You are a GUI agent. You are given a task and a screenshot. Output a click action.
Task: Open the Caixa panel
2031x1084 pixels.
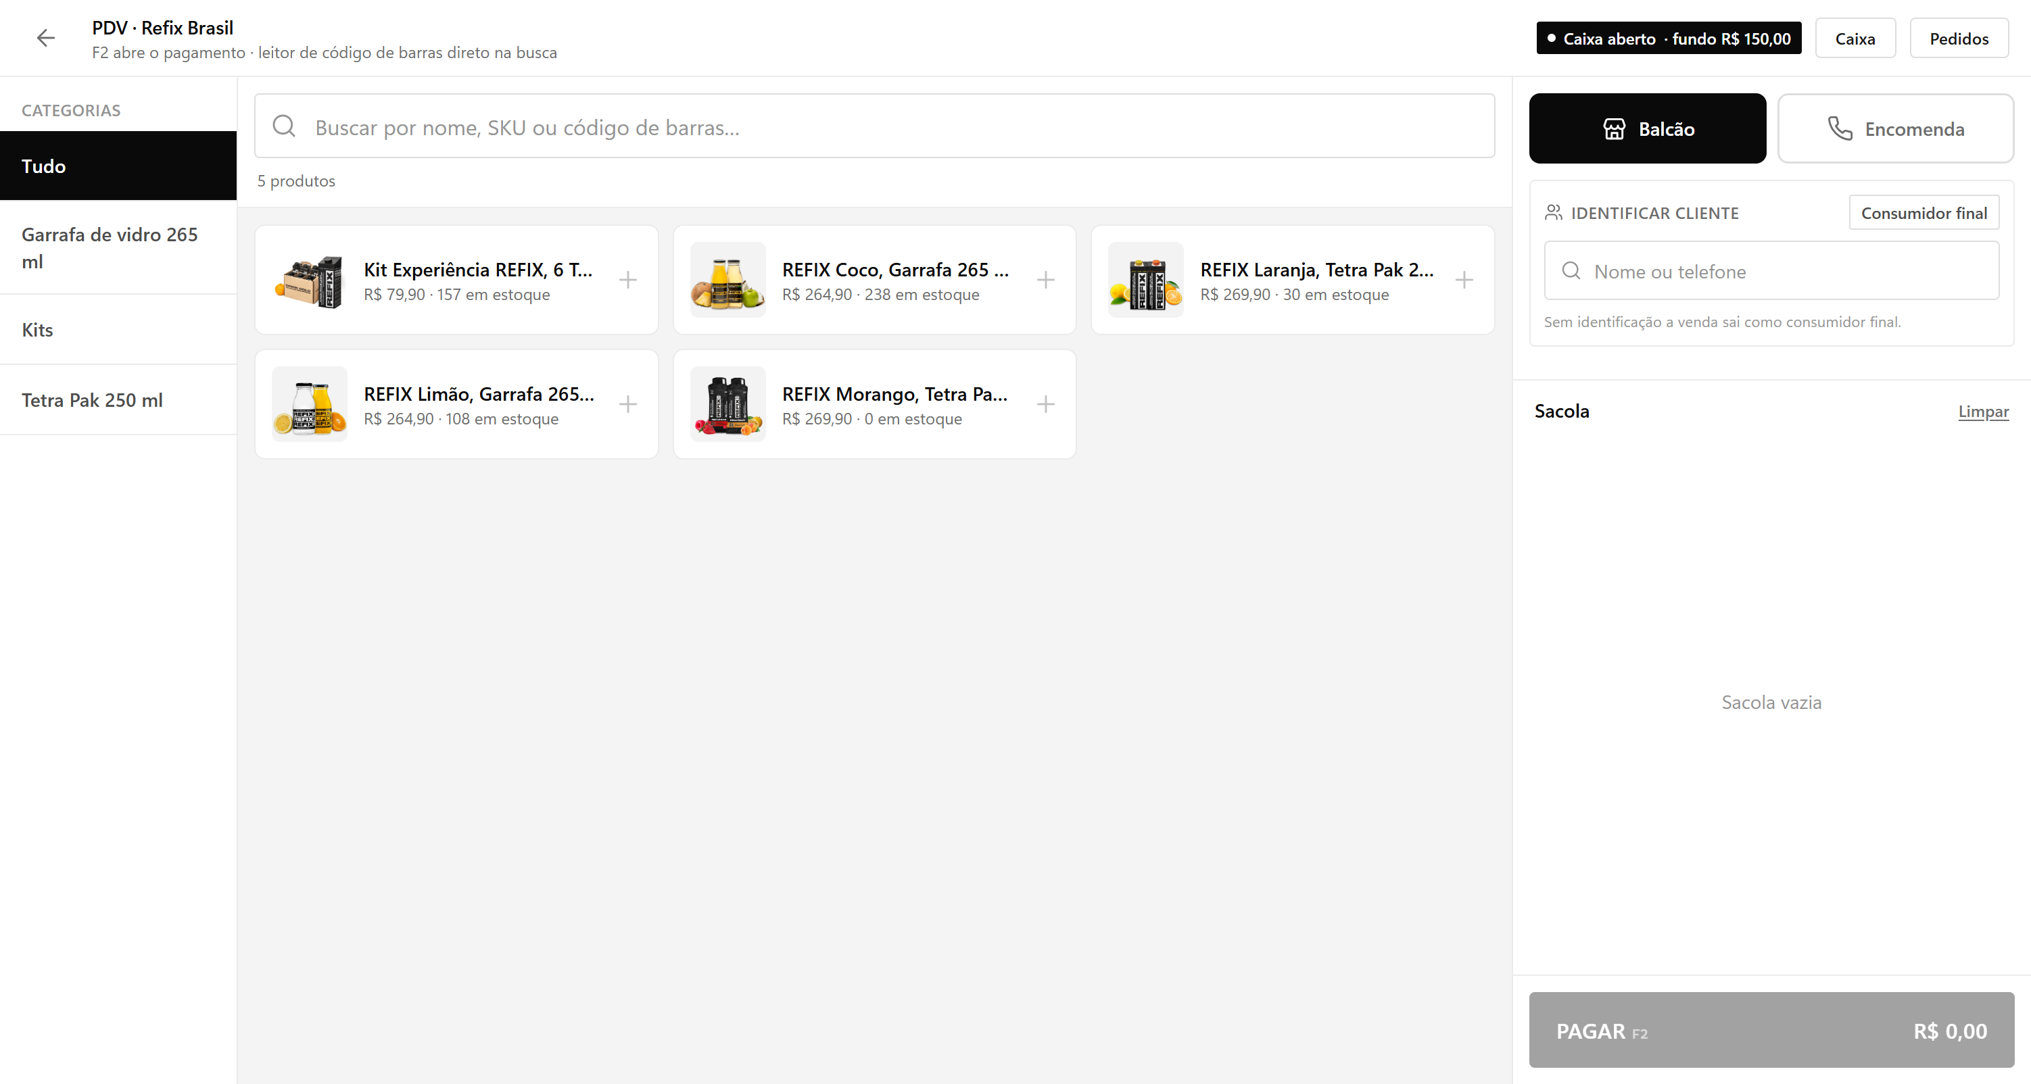[1855, 39]
